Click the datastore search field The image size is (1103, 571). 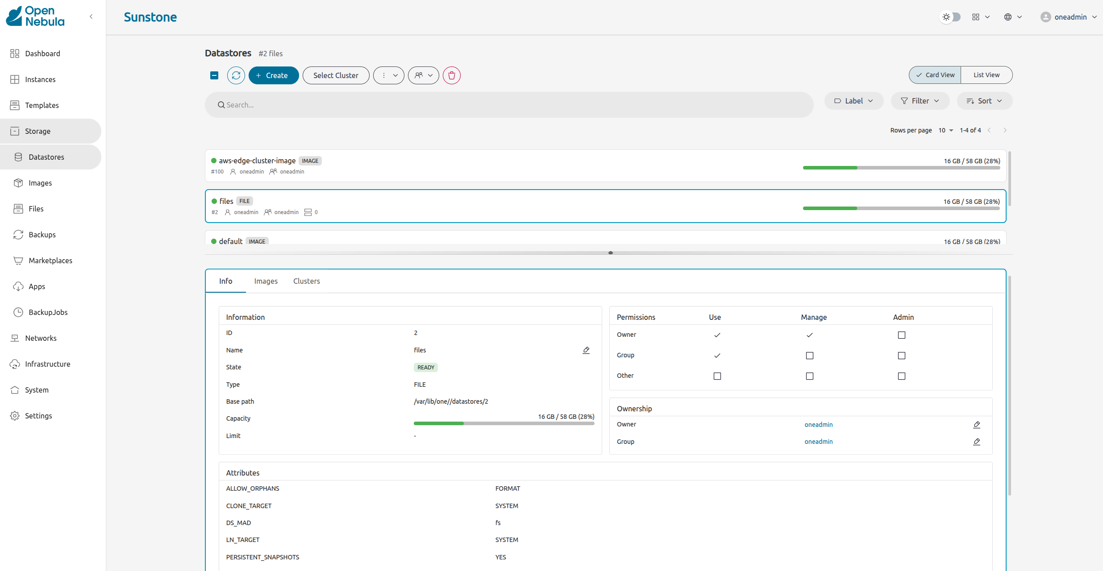click(x=509, y=105)
